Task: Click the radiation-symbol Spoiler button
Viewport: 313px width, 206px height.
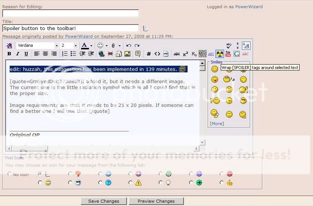Action: pyautogui.click(x=220, y=54)
